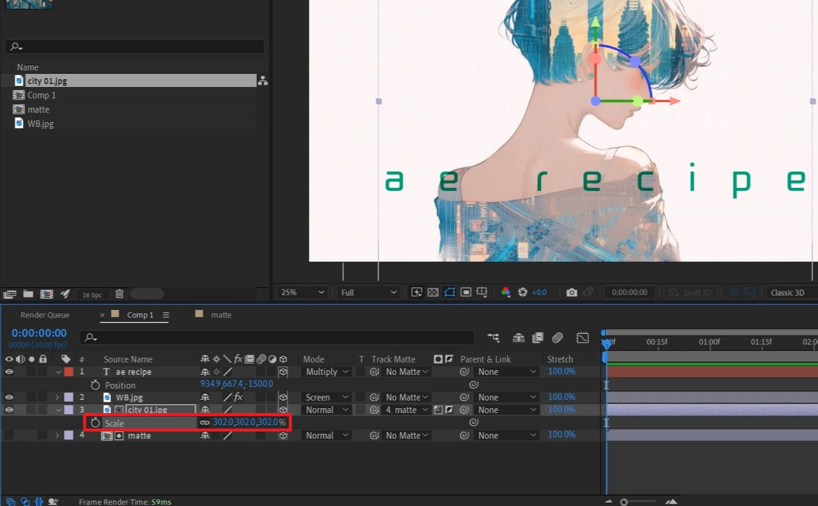Switch to the matte timeline tab
Screen dimensions: 818x506
(x=221, y=315)
